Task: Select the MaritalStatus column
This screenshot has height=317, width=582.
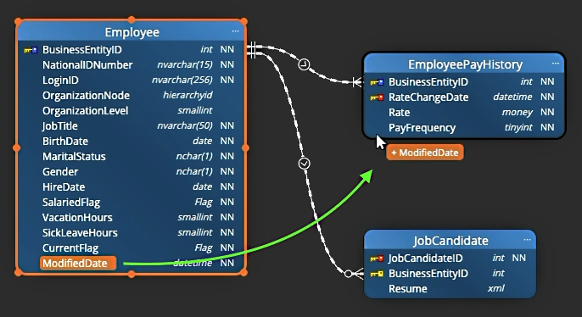Action: click(74, 156)
